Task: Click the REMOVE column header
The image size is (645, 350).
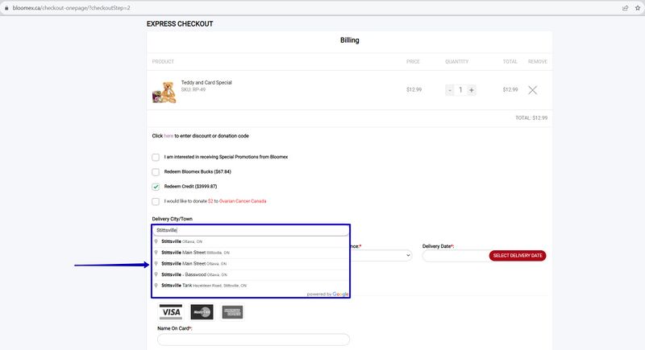Action: click(x=537, y=61)
